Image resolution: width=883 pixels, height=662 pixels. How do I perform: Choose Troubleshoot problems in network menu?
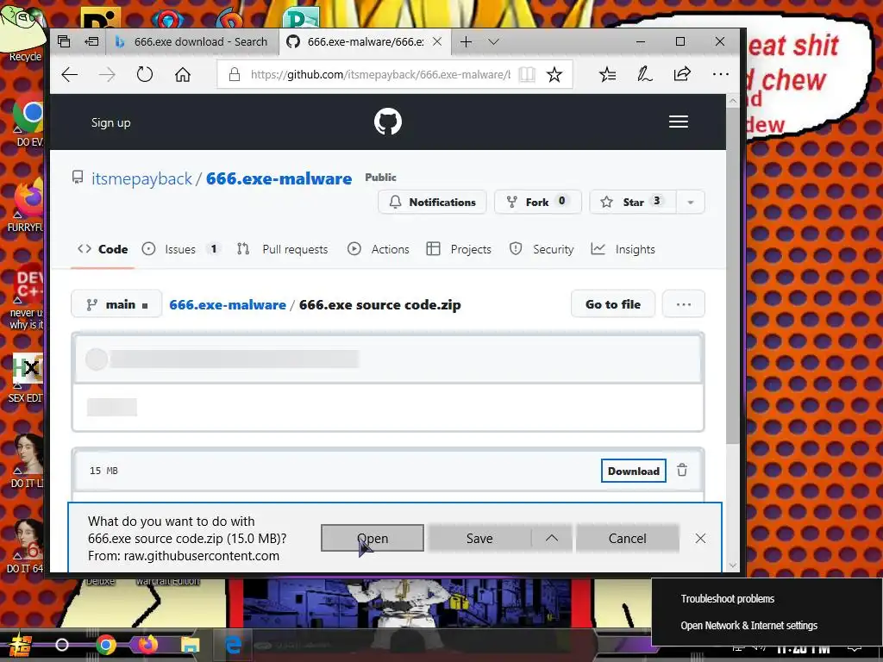[727, 598]
